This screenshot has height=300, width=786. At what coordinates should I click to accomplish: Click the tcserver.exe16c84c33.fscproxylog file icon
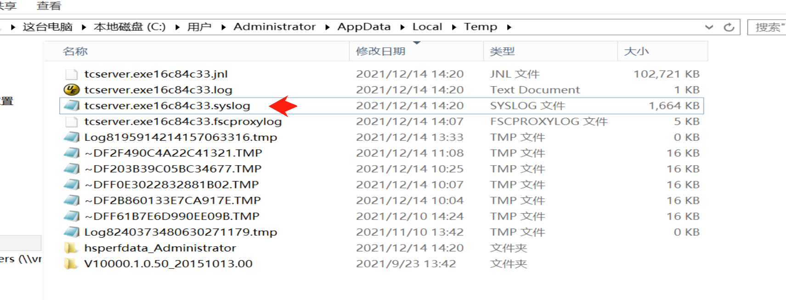pos(71,122)
